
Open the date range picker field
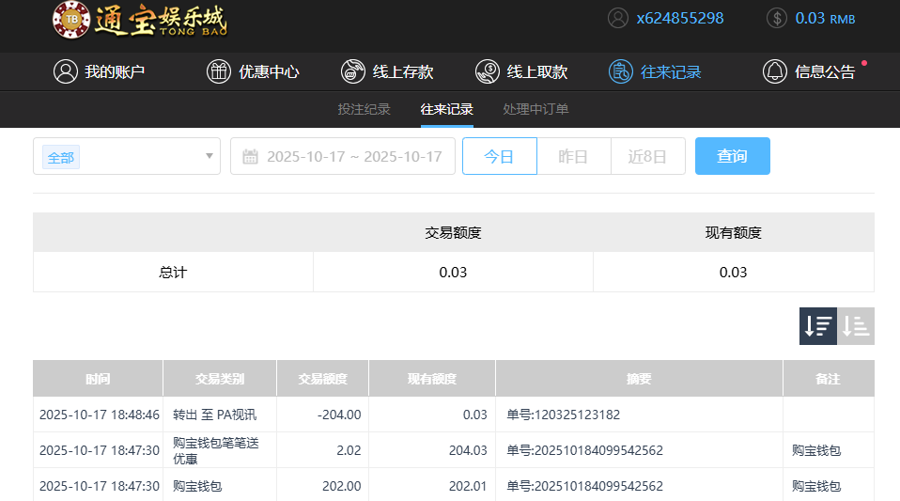[353, 156]
